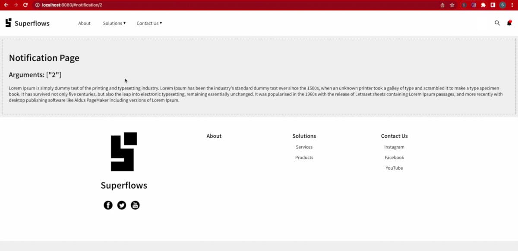518x251 pixels.
Task: Open the search icon in the header
Action: [497, 23]
